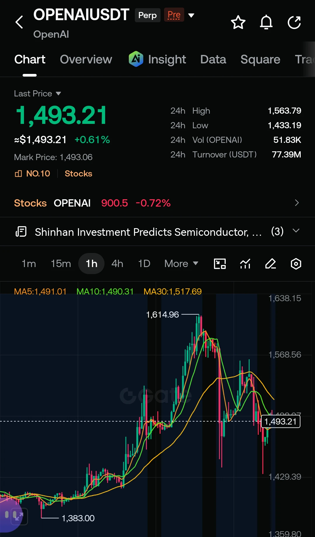Tap the Pre market badge
The image size is (315, 537).
click(174, 15)
